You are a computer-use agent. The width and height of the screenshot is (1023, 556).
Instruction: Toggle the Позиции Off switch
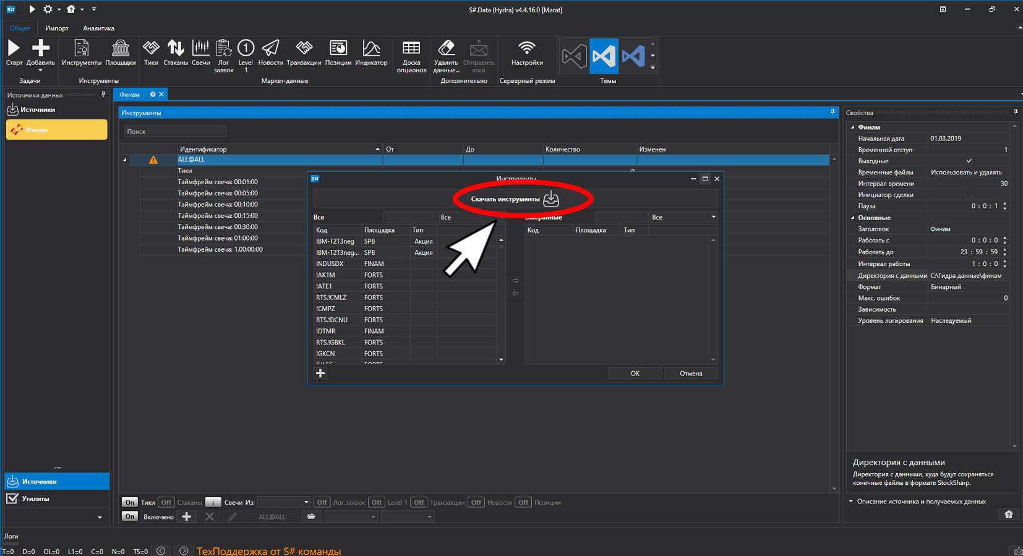pos(523,502)
